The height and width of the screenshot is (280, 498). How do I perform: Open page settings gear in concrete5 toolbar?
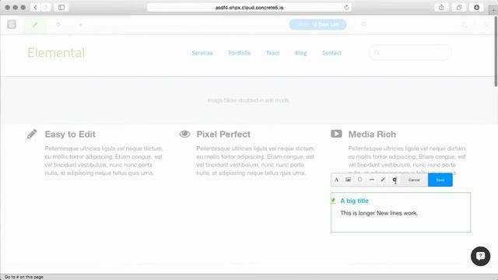coord(58,24)
